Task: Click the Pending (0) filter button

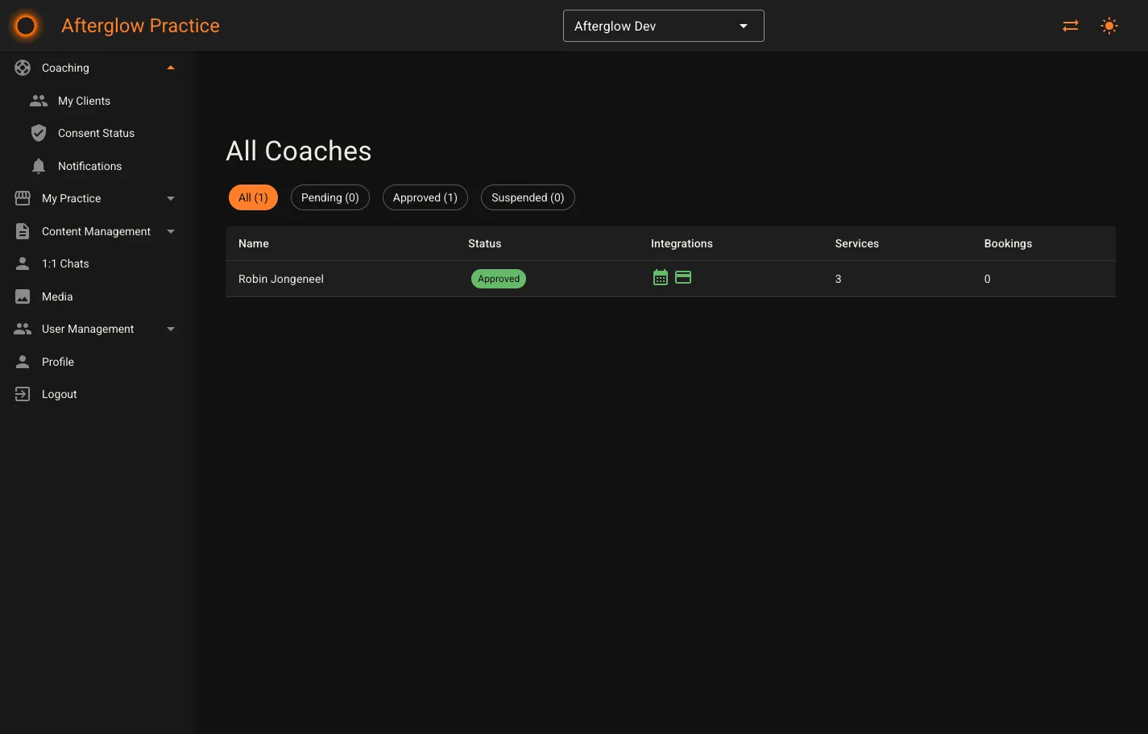Action: pos(329,197)
